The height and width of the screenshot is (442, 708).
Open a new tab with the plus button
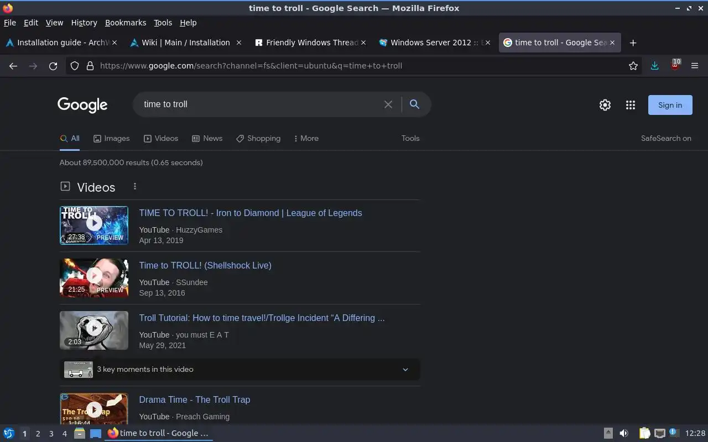(x=633, y=43)
